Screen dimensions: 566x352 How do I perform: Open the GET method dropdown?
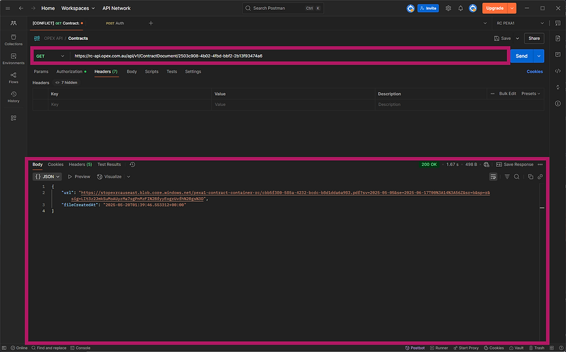[51, 56]
